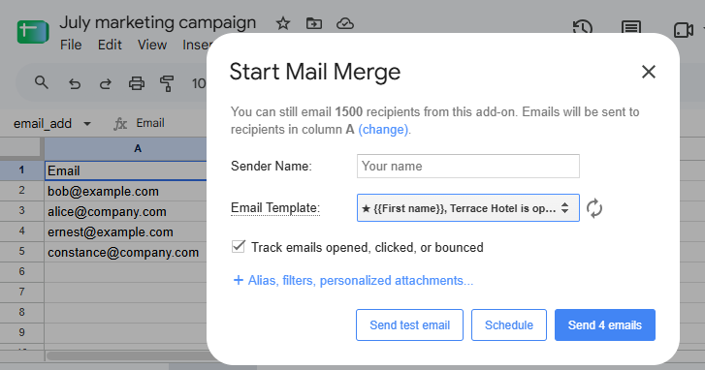Select row 5 header
Screen dimensions: 705x370
pyautogui.click(x=21, y=251)
